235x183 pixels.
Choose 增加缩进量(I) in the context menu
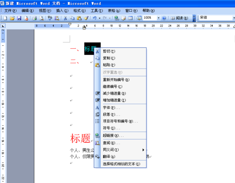coord(120,100)
